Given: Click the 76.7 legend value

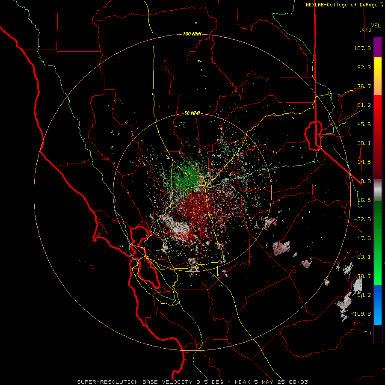Looking at the screenshot, I should 364,86.
